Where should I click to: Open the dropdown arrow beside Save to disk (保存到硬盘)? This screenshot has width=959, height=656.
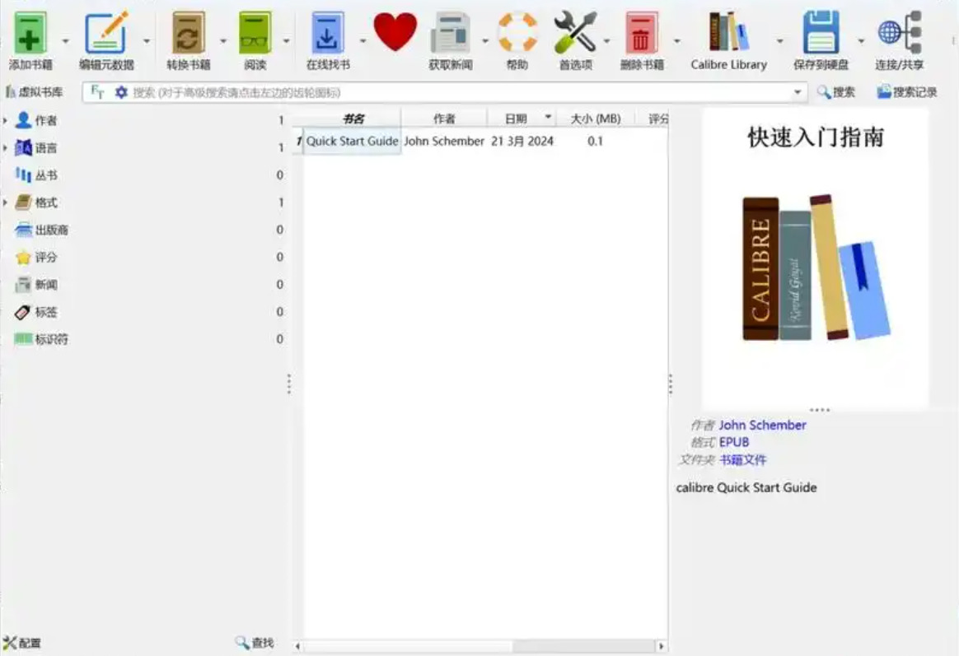point(861,41)
